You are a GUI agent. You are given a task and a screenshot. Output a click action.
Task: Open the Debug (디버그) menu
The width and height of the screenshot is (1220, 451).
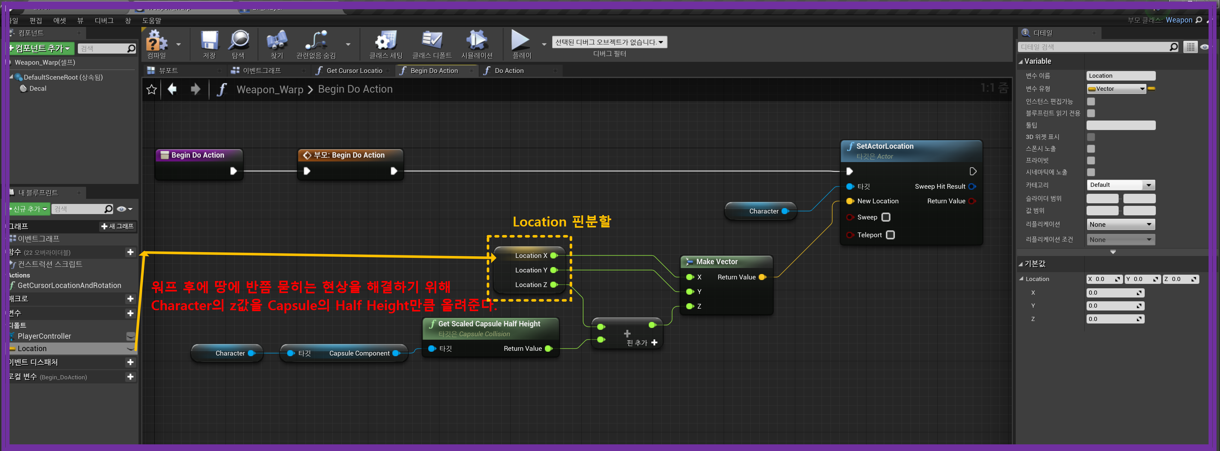(x=104, y=21)
